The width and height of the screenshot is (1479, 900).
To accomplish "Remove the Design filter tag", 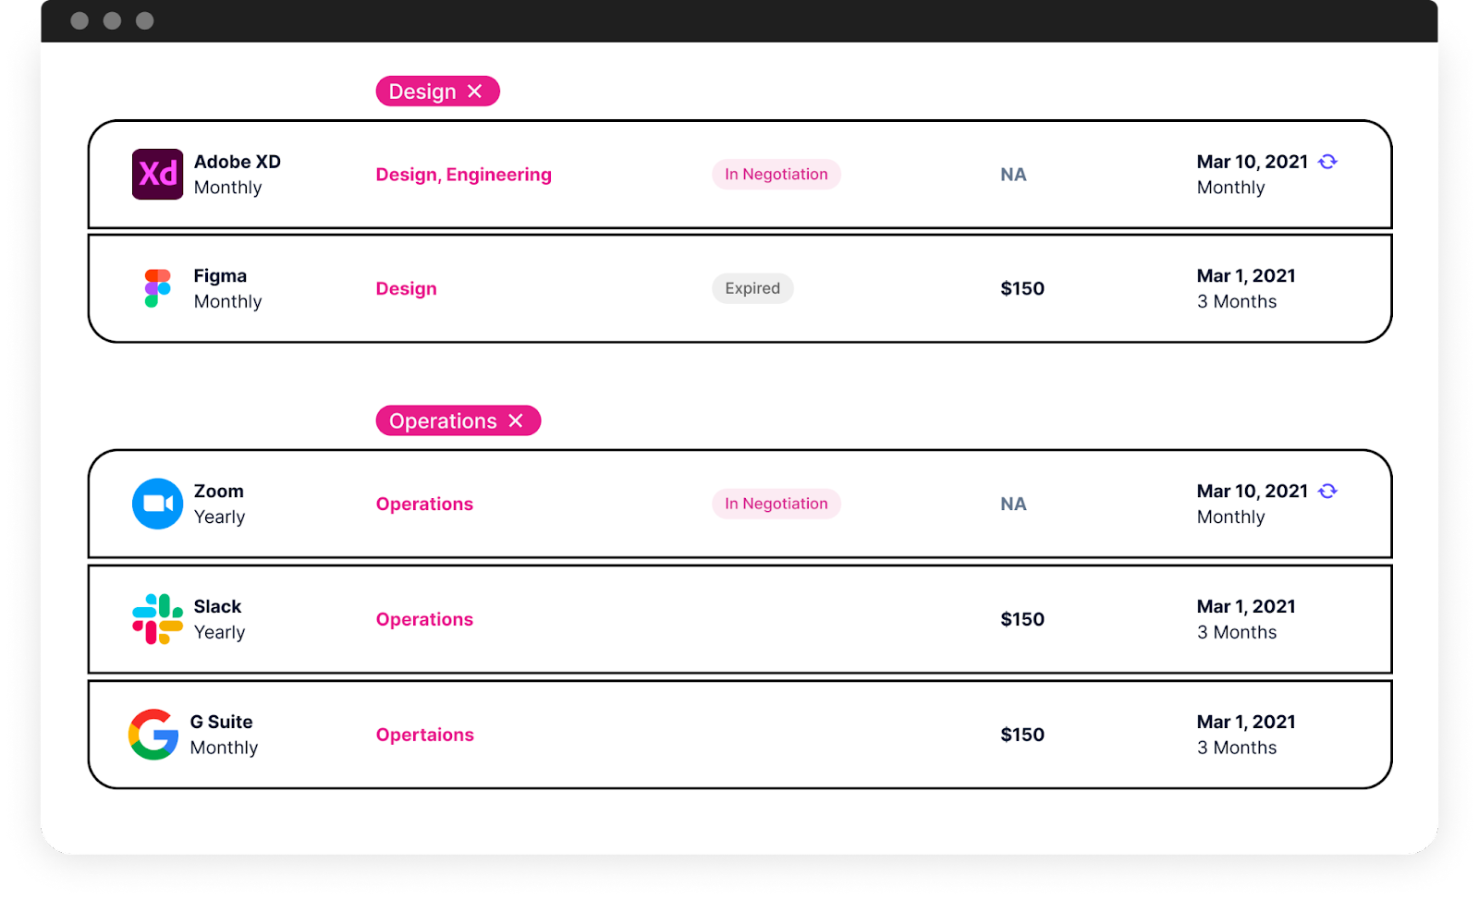I will point(475,91).
